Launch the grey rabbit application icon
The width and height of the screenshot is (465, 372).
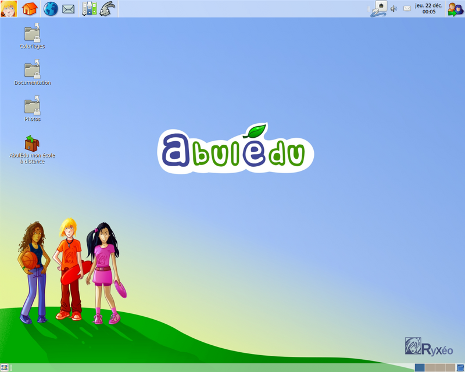pos(107,9)
